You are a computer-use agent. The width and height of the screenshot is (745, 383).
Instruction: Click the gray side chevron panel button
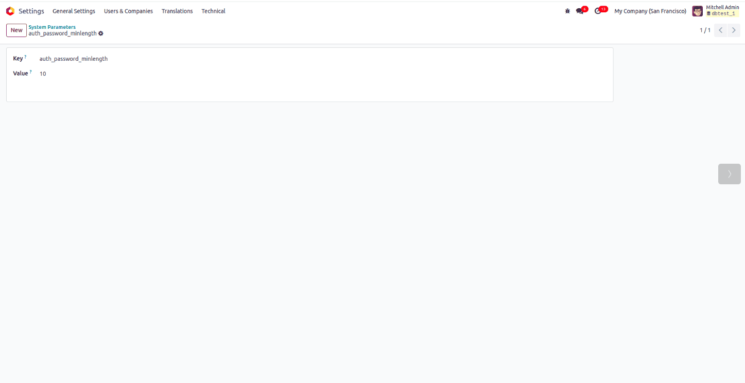pos(729,174)
